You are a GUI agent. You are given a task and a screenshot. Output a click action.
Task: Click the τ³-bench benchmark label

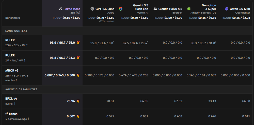[11, 114]
